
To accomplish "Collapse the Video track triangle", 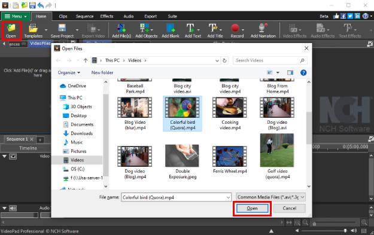I will pos(4,156).
